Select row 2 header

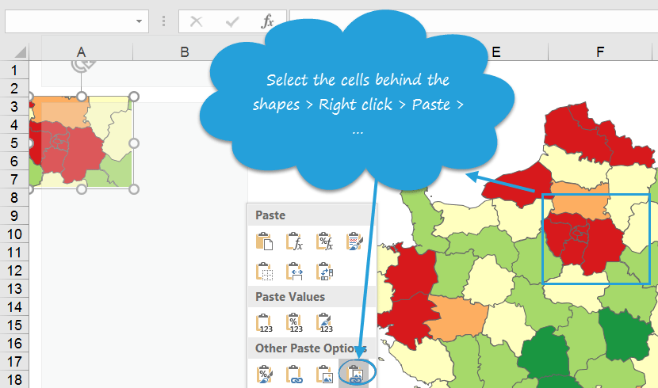tap(14, 89)
